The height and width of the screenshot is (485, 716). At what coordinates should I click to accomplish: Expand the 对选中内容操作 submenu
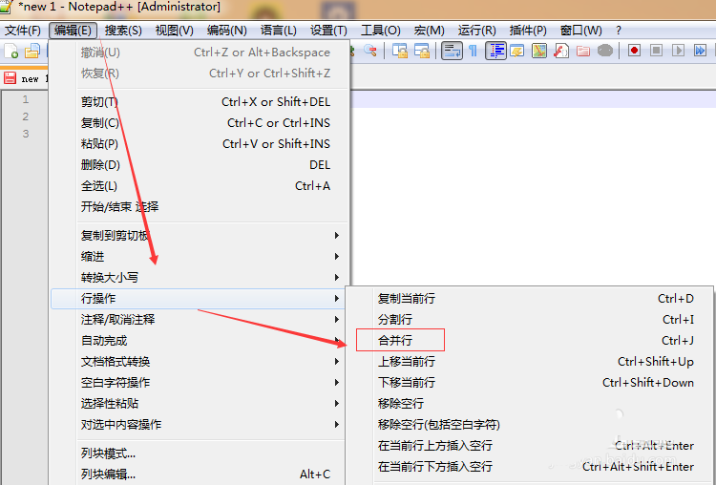(200, 425)
